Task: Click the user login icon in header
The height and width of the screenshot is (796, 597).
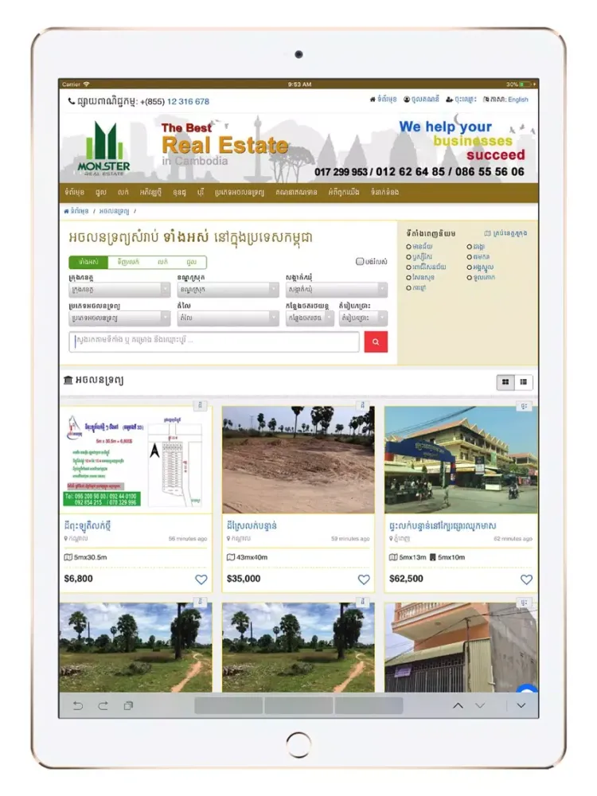Action: point(407,99)
